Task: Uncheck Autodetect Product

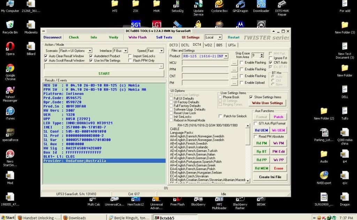Action: (91, 56)
